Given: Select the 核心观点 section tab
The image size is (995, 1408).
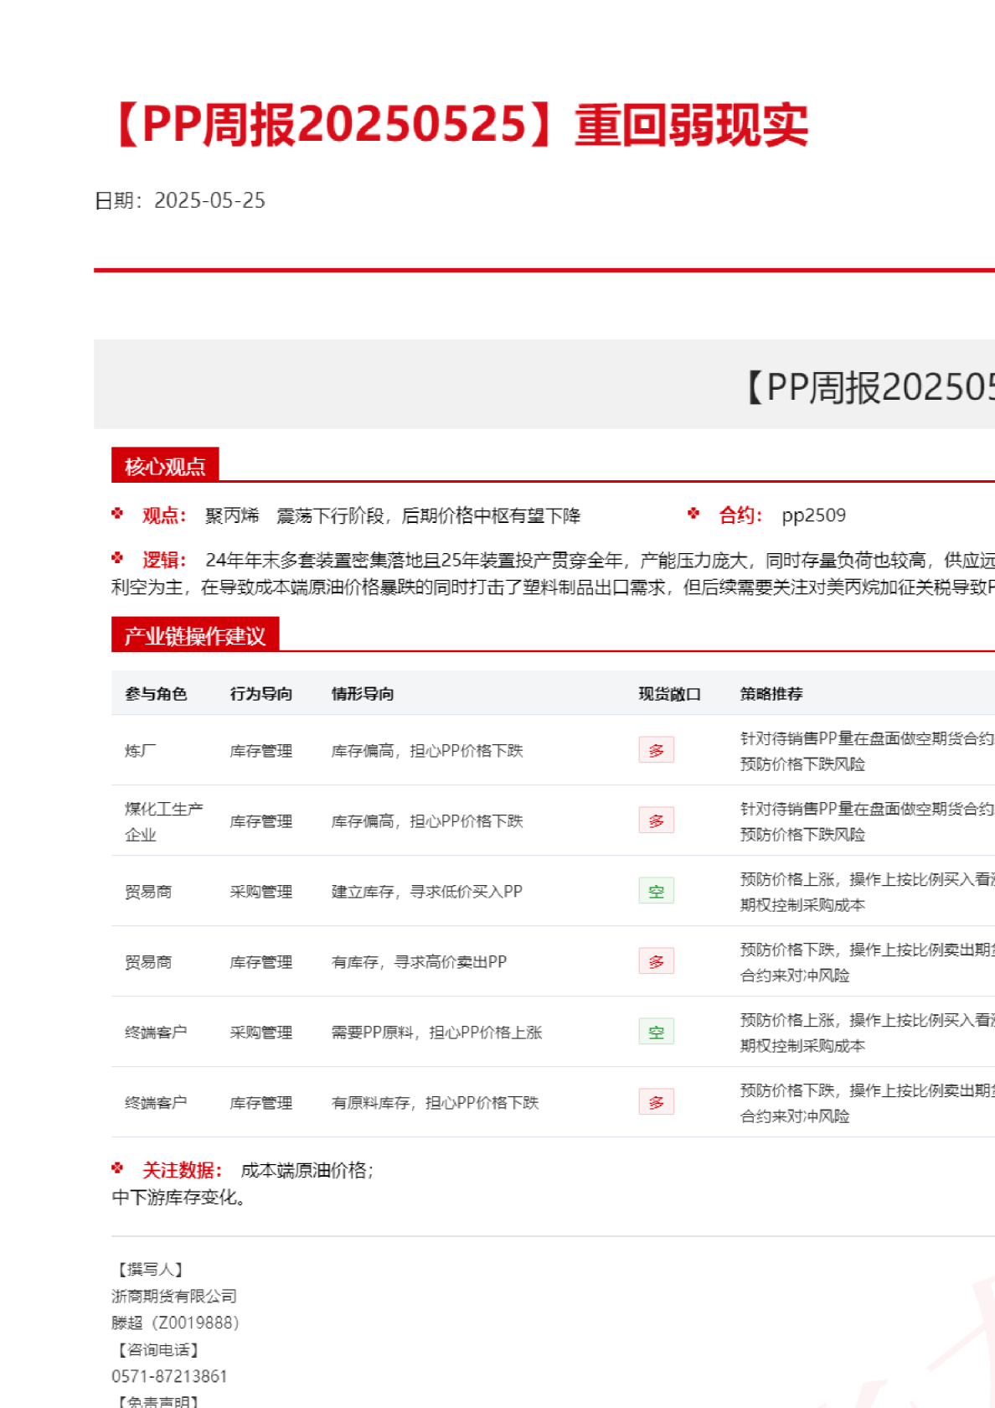Looking at the screenshot, I should pos(165,466).
